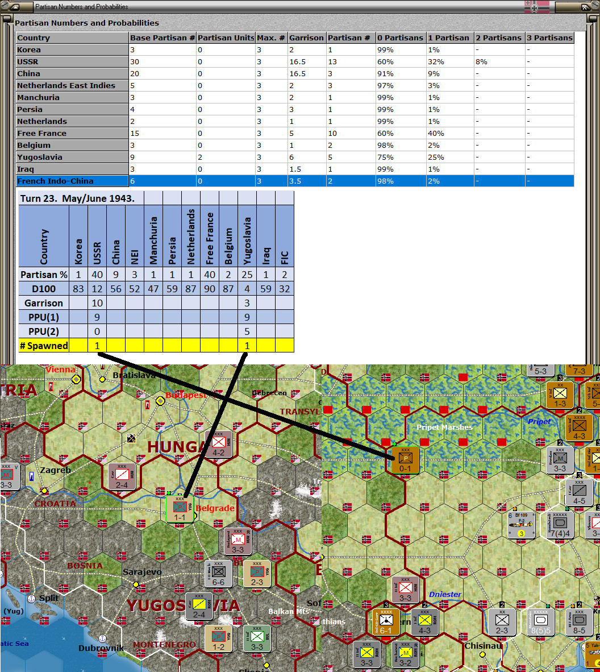Select Yugoslav partisan 1-1 unit near Belgrade
The image size is (600, 672).
(180, 509)
